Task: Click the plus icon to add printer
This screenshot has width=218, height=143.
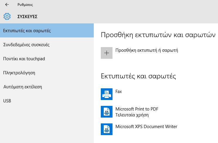Action: point(107,53)
